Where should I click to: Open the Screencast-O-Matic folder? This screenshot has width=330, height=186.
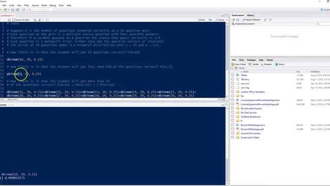[x=250, y=137]
